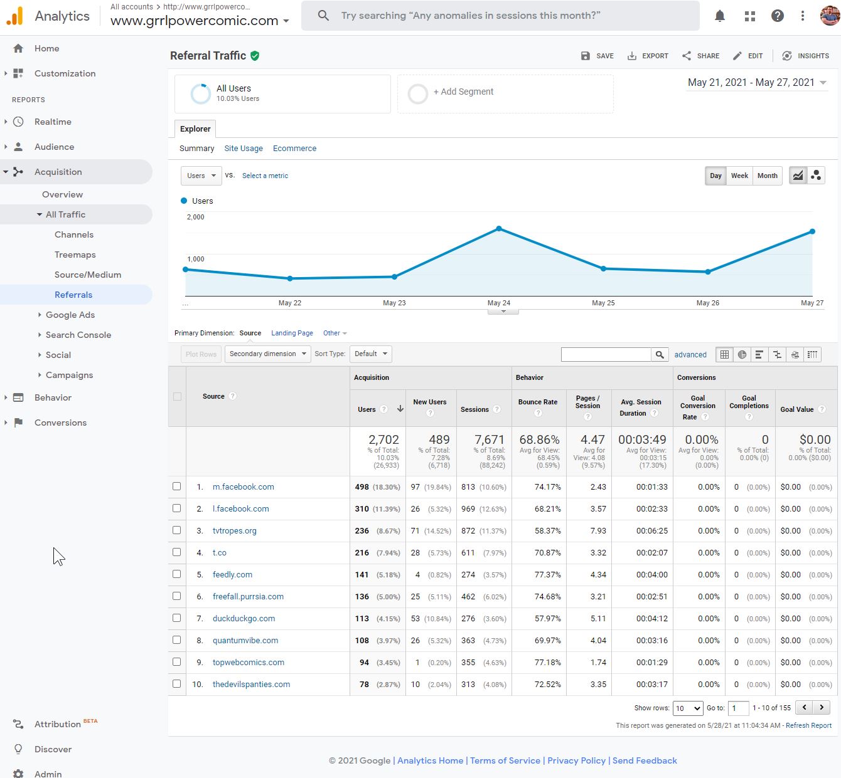
Task: Go to the next page of rows
Action: tap(822, 707)
